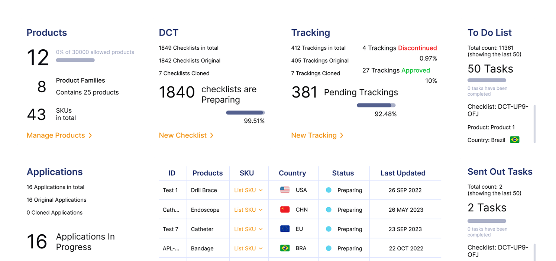Click New Checklist link

click(x=186, y=135)
